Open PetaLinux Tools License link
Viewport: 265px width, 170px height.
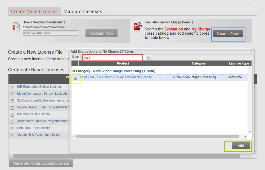[34, 128]
